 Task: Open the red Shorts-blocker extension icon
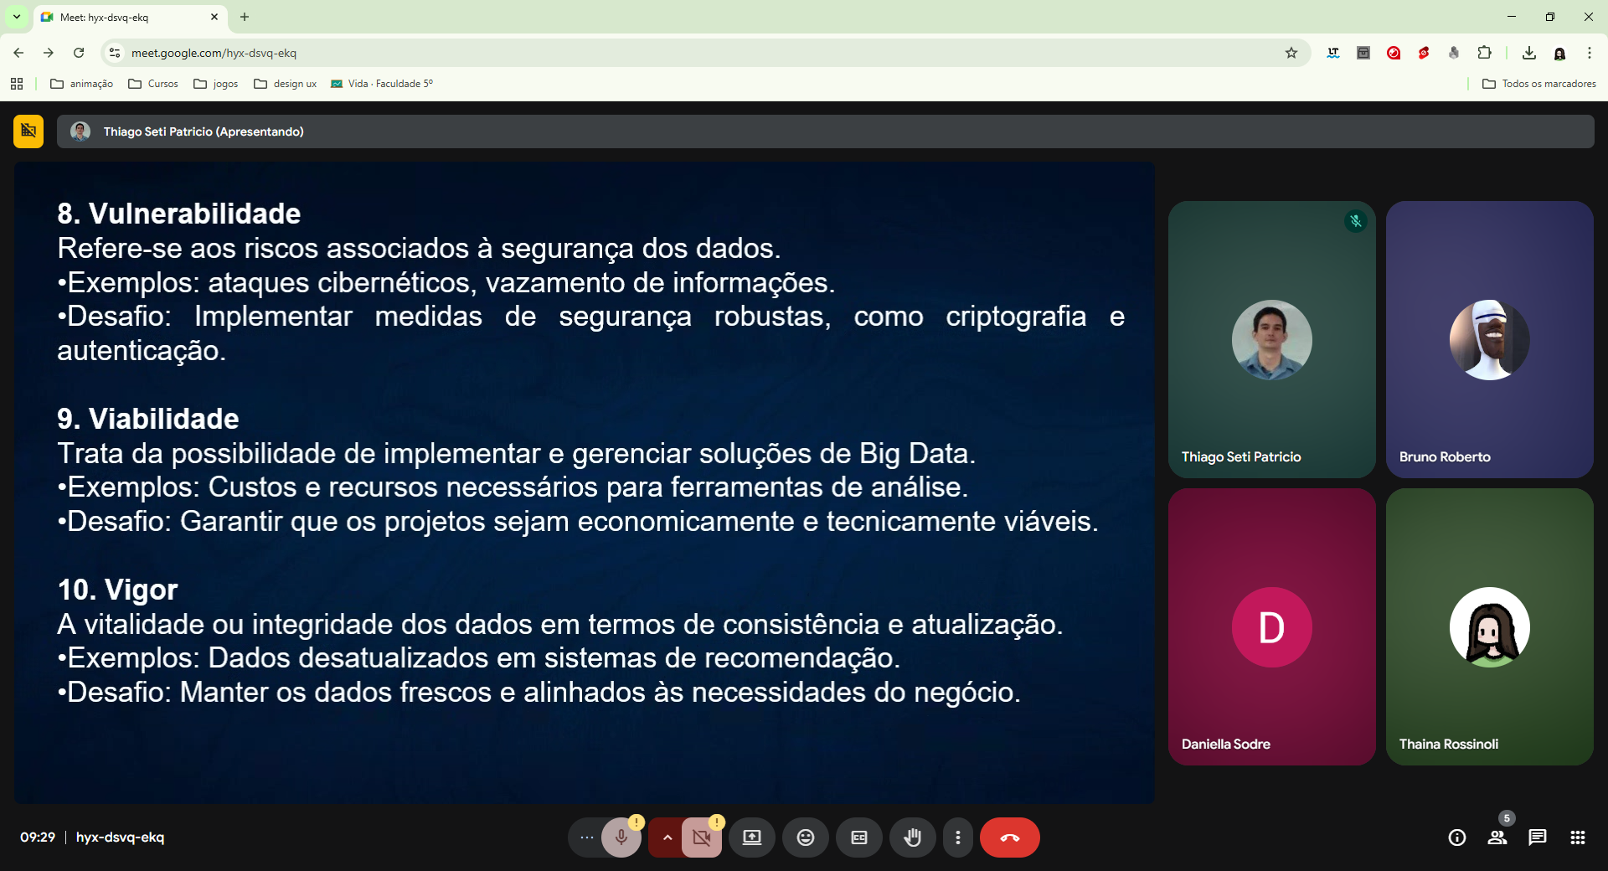(1424, 53)
